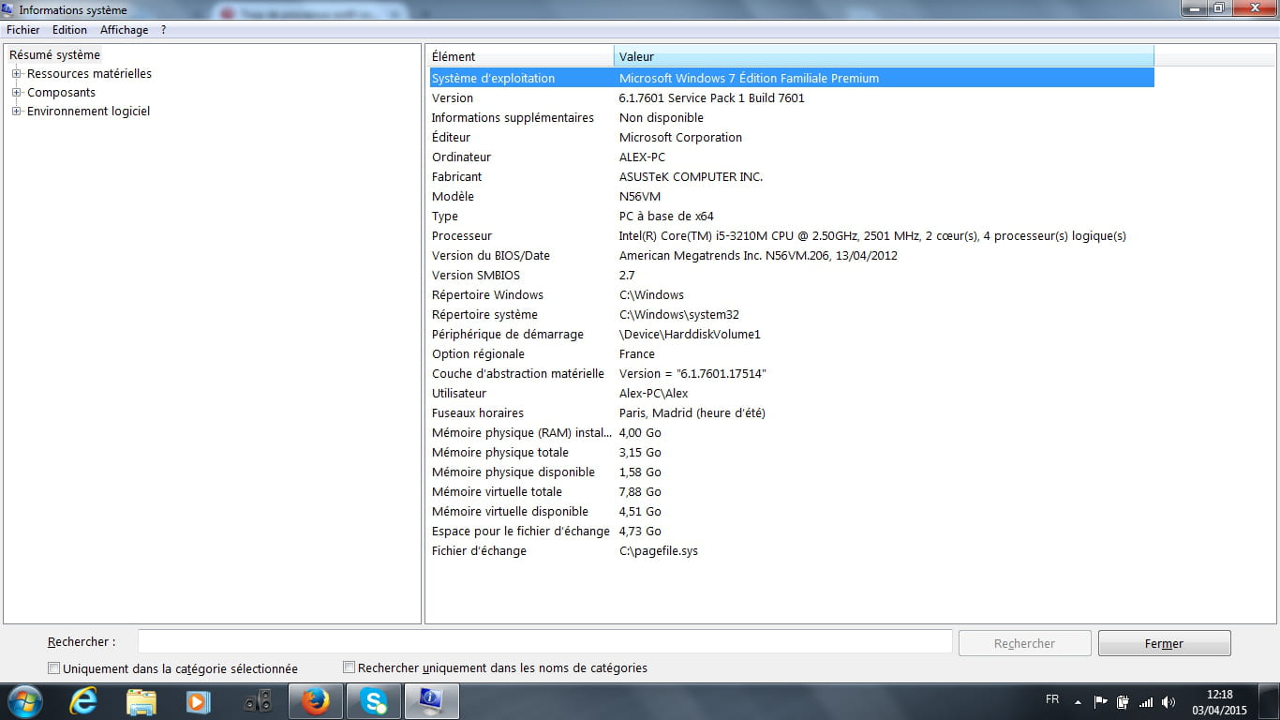Viewport: 1280px width, 720px height.
Task: Select the Option régionale row
Action: tap(791, 353)
